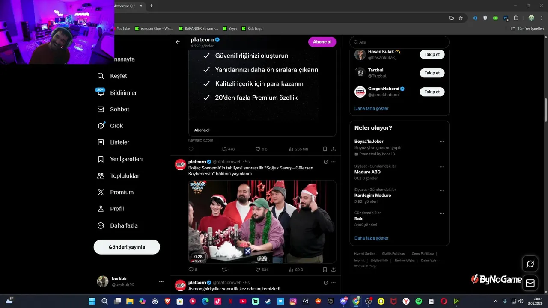548x308 pixels.
Task: Play the Soğuk Savaş video thumbnail
Action: 262,221
